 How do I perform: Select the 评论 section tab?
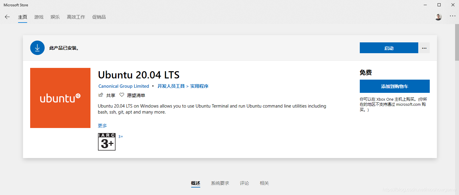pos(244,183)
